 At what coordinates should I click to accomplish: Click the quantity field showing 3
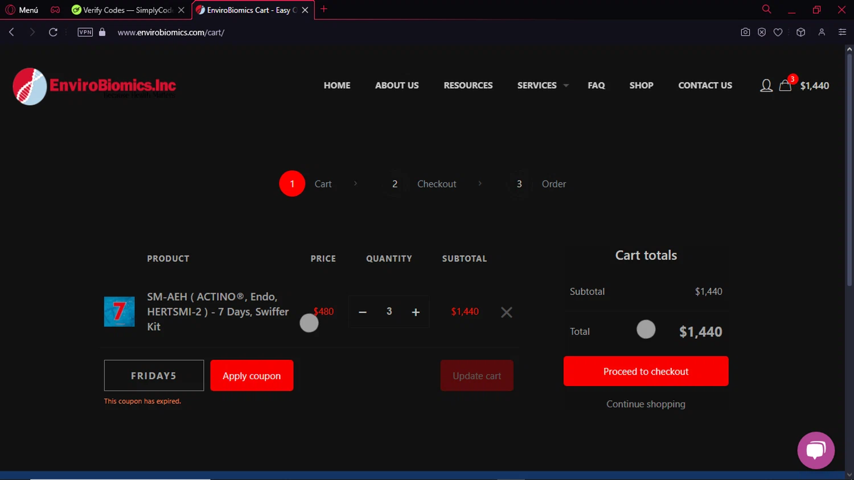pyautogui.click(x=389, y=311)
